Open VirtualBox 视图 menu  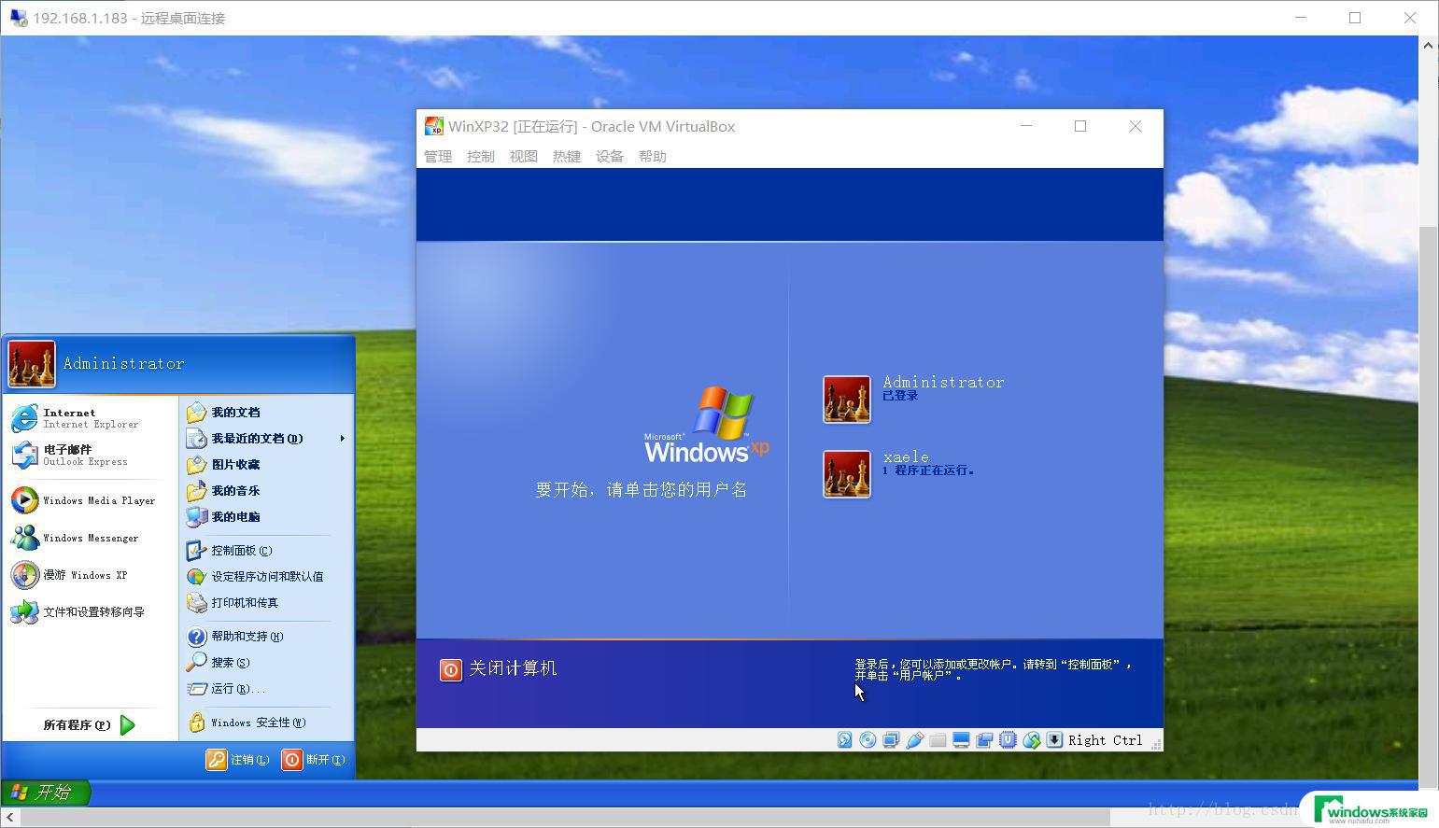[524, 157]
